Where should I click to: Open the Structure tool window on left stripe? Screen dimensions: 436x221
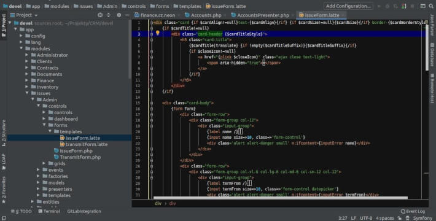(x=4, y=133)
